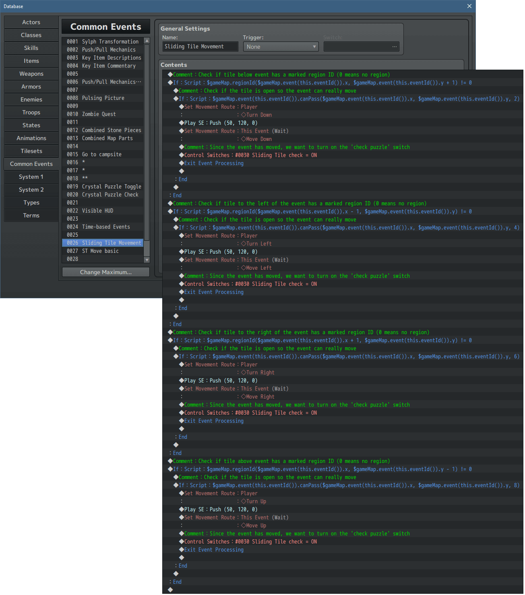The image size is (525, 595).
Task: Select event 0024 Time-based Events
Action: (103, 227)
